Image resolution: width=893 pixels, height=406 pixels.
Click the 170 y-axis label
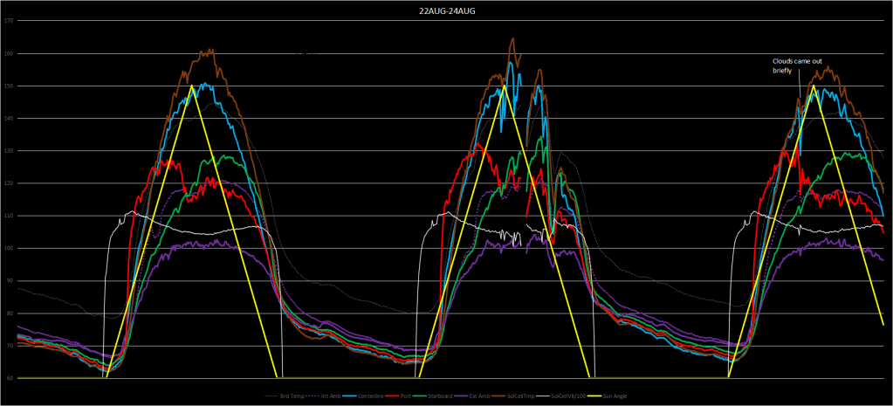pyautogui.click(x=9, y=21)
